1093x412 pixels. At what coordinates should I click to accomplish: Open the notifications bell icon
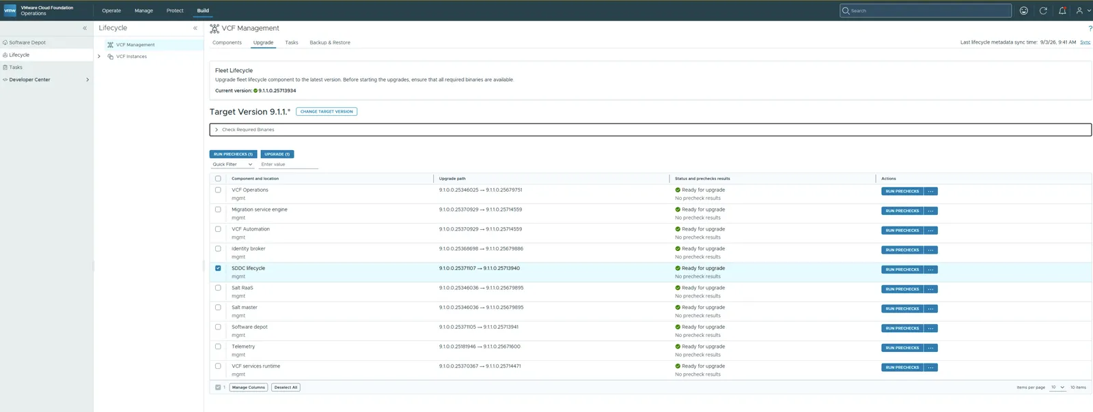click(1062, 10)
